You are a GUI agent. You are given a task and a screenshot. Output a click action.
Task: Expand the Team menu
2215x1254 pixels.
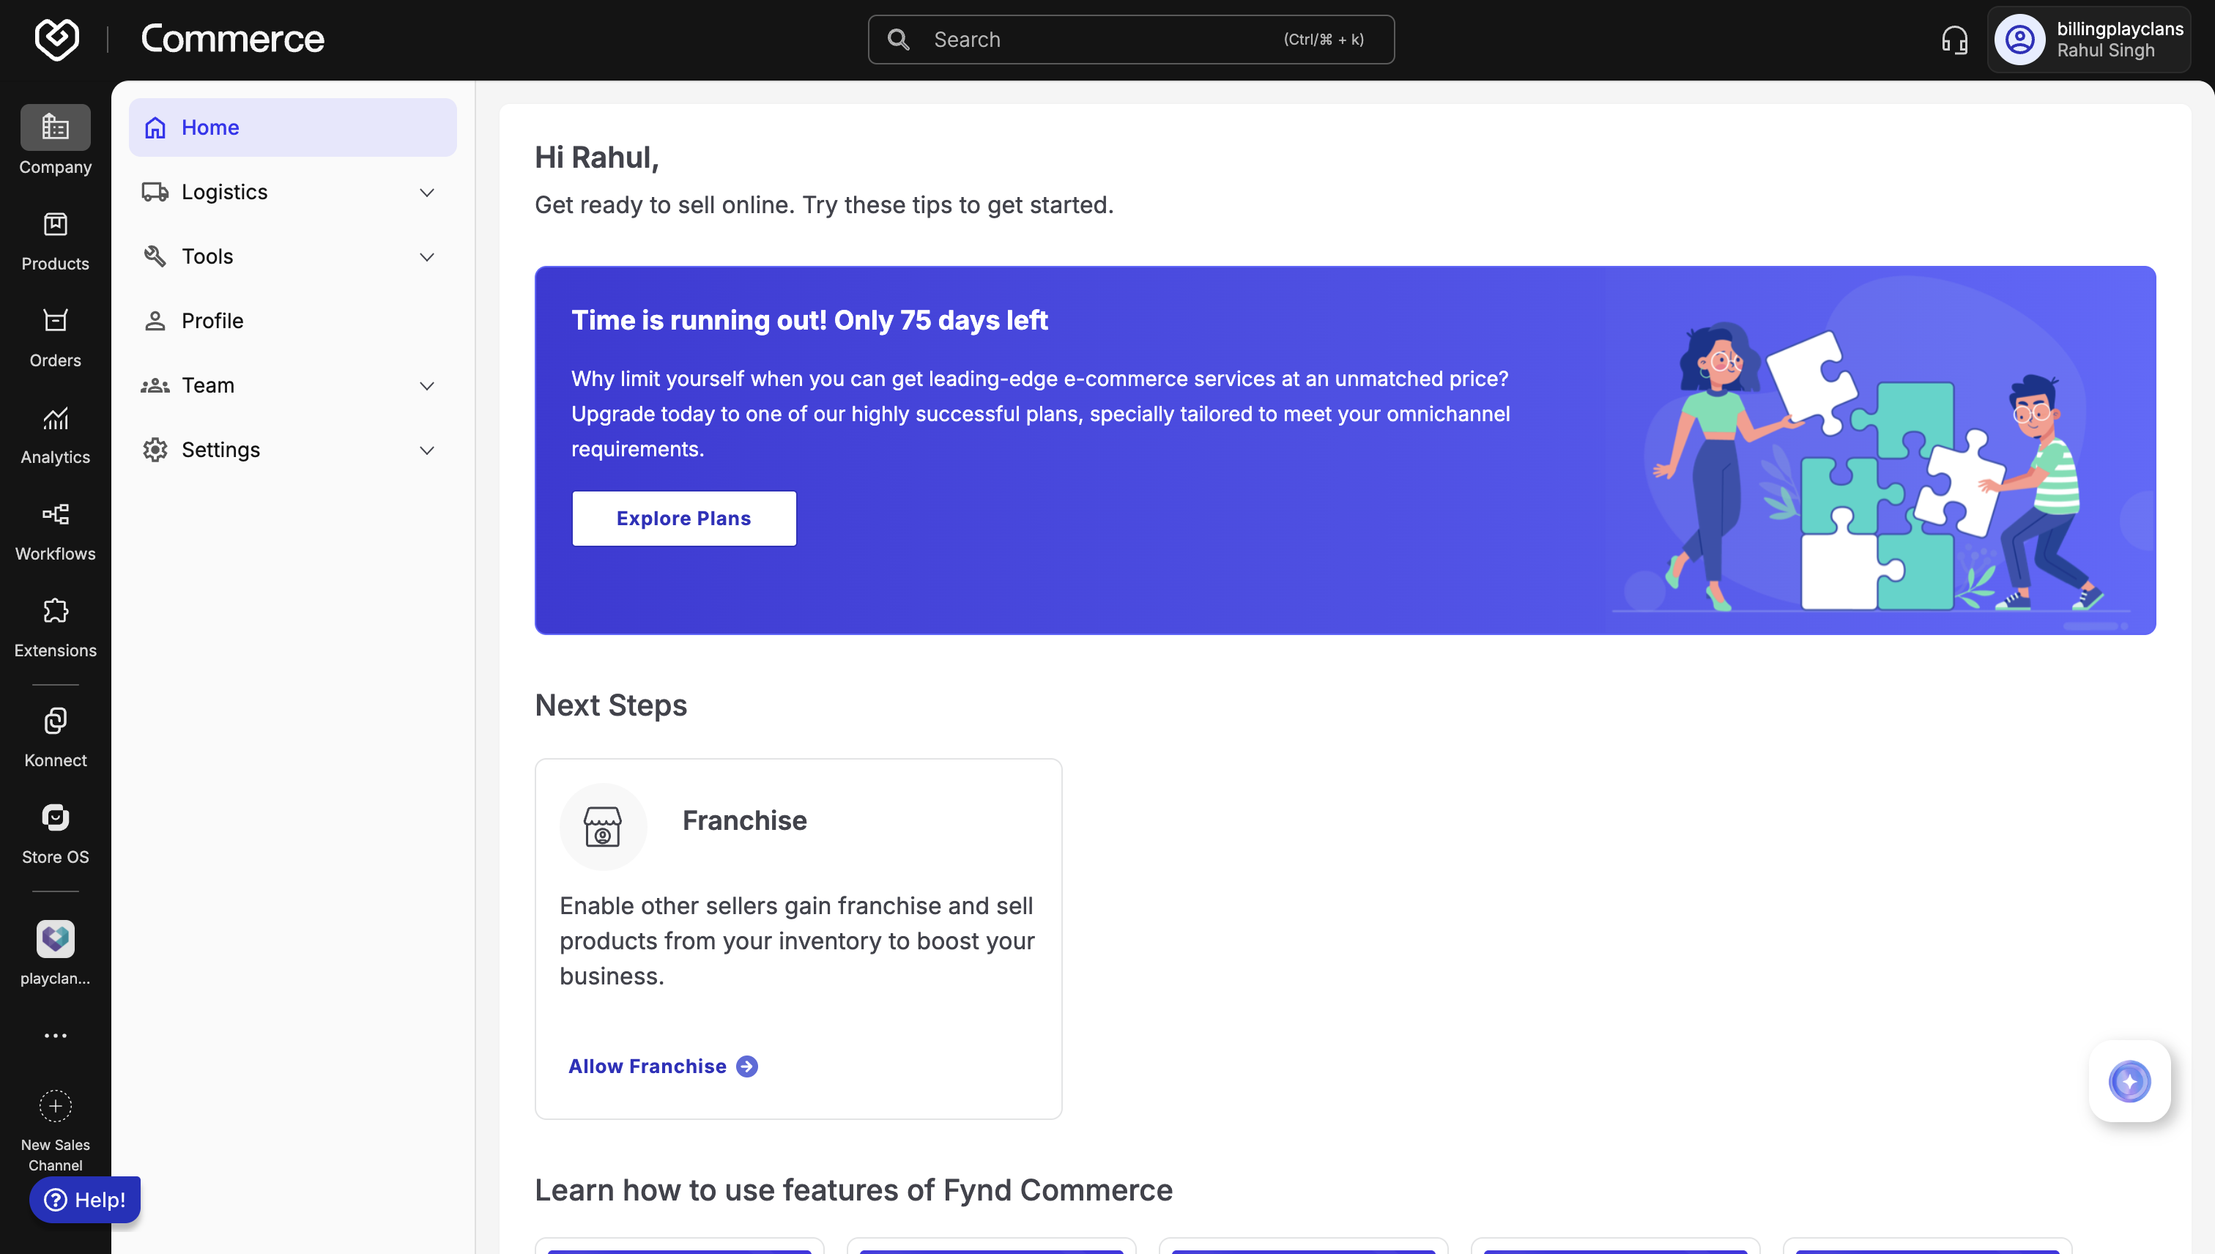point(426,386)
